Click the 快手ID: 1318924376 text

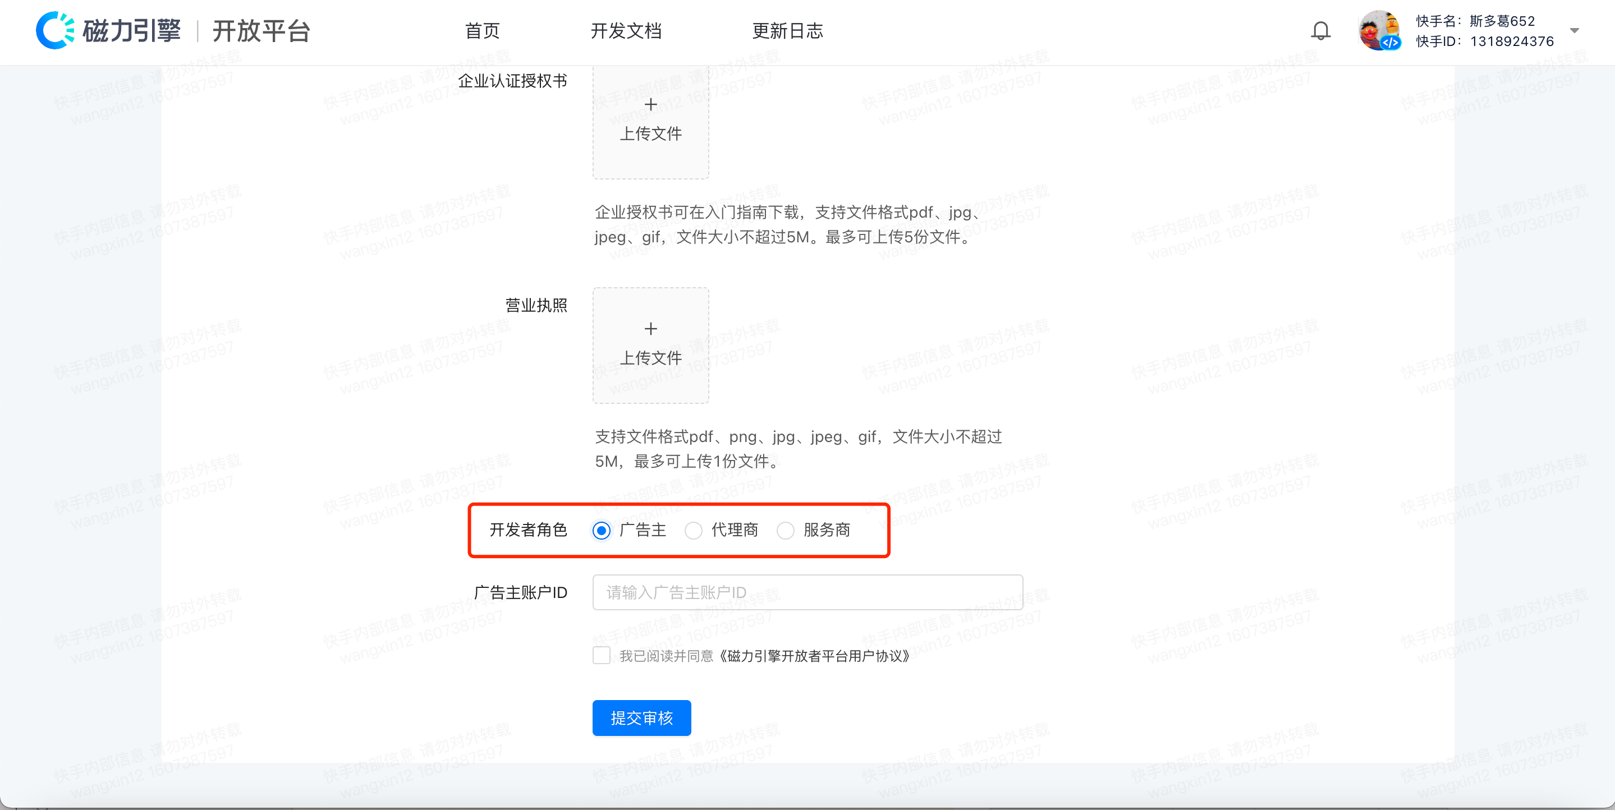pos(1485,42)
